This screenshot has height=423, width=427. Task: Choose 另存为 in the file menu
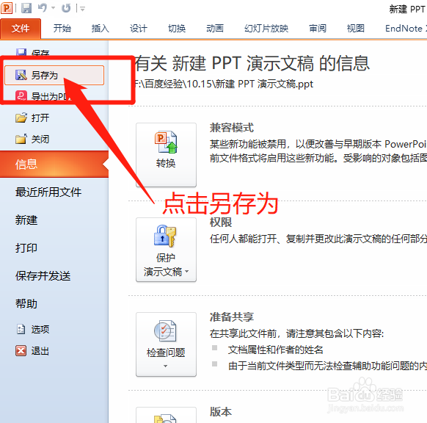[x=54, y=75]
